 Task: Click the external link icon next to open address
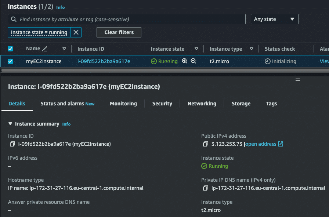point(281,144)
